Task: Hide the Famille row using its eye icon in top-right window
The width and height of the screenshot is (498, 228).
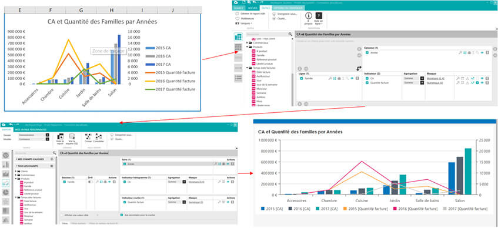Action: click(x=352, y=78)
